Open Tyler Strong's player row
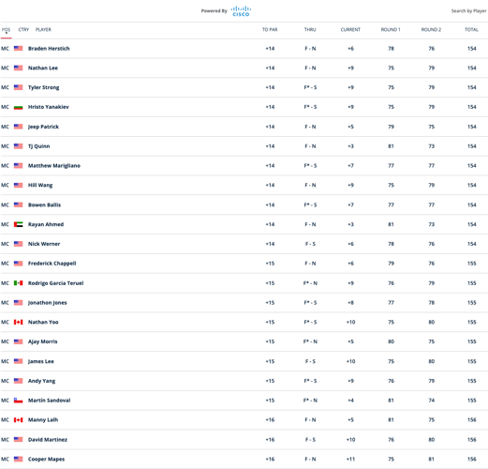The width and height of the screenshot is (488, 469). click(x=244, y=87)
